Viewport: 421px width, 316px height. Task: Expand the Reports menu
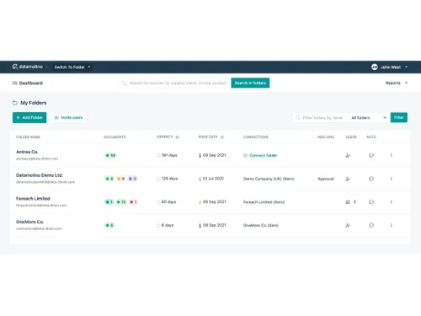pos(397,83)
